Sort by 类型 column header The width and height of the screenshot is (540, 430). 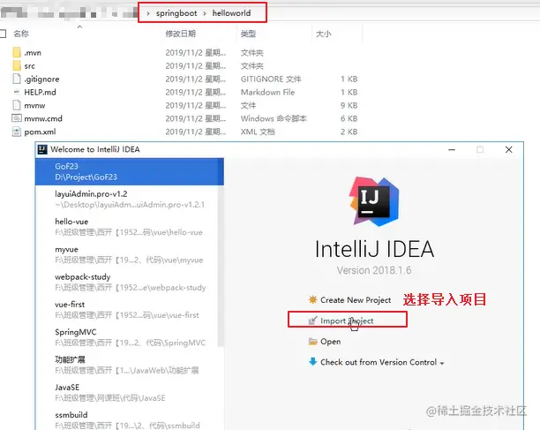248,34
